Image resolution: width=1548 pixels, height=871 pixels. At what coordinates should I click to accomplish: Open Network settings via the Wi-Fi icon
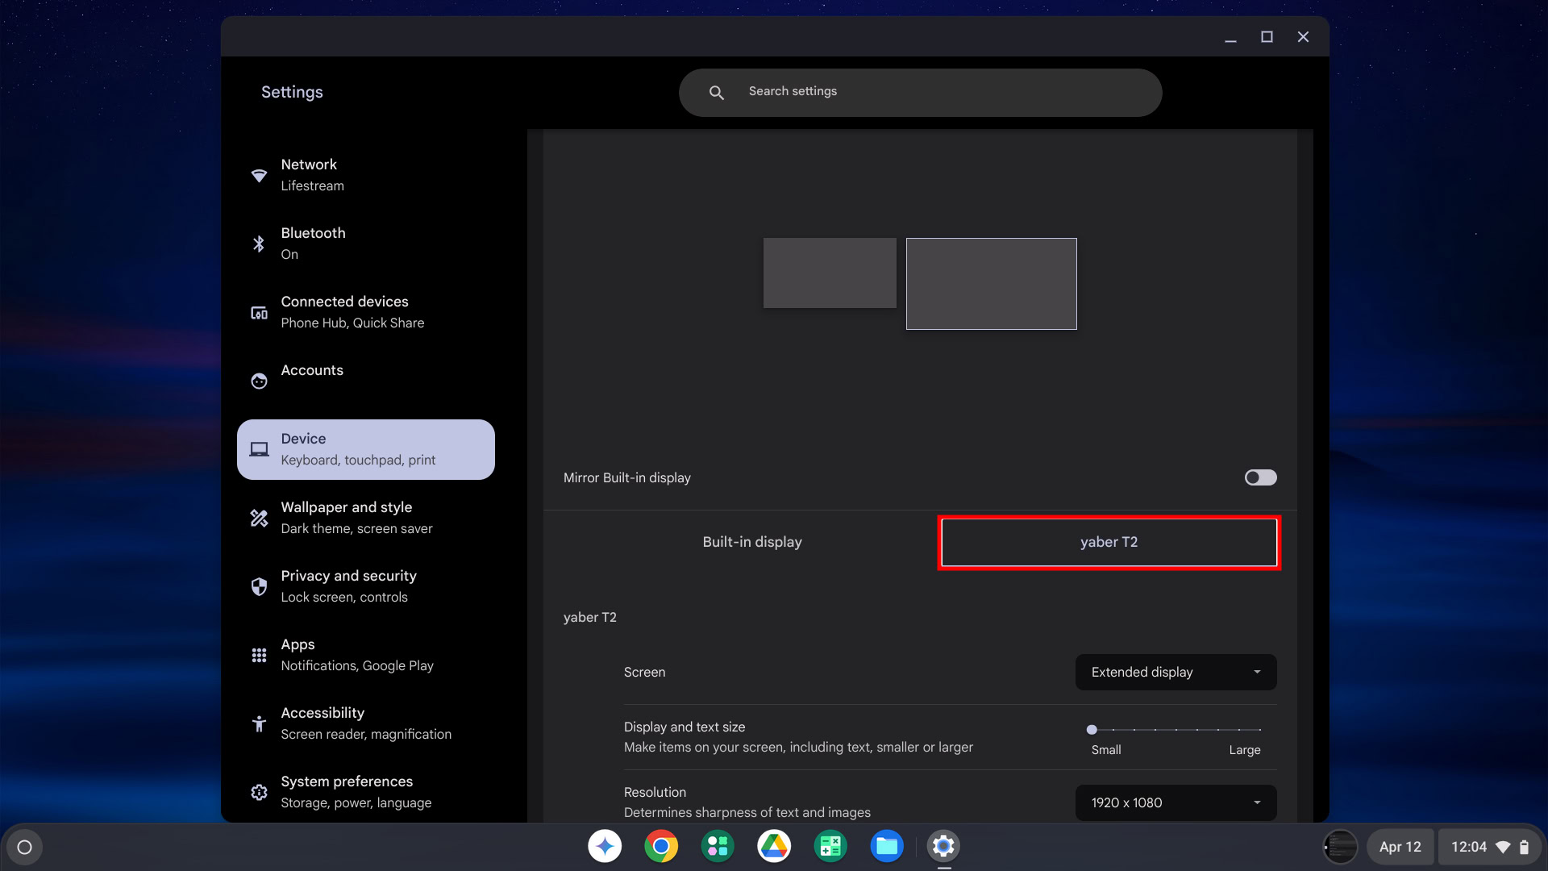pyautogui.click(x=259, y=175)
